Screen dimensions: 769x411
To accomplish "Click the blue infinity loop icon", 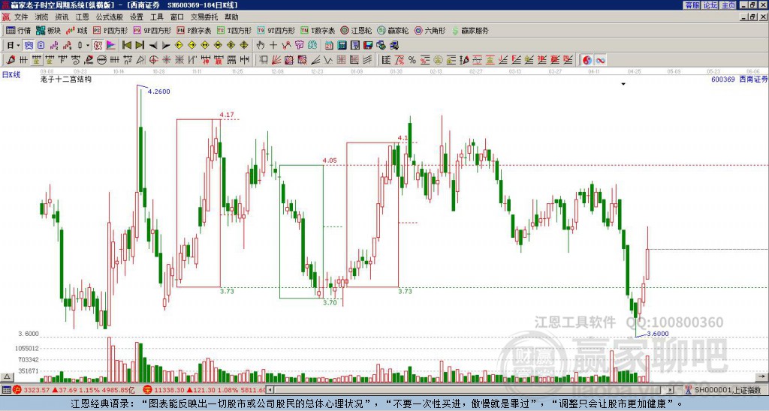I will (x=600, y=60).
